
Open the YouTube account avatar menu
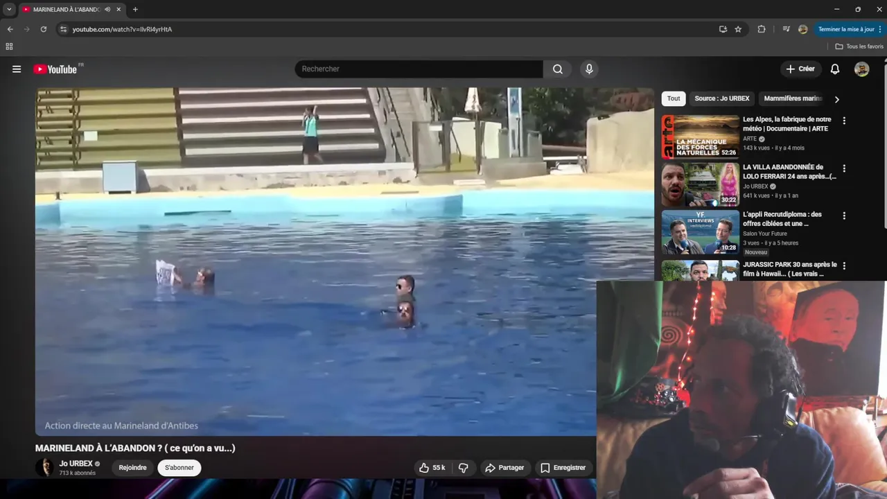[861, 69]
